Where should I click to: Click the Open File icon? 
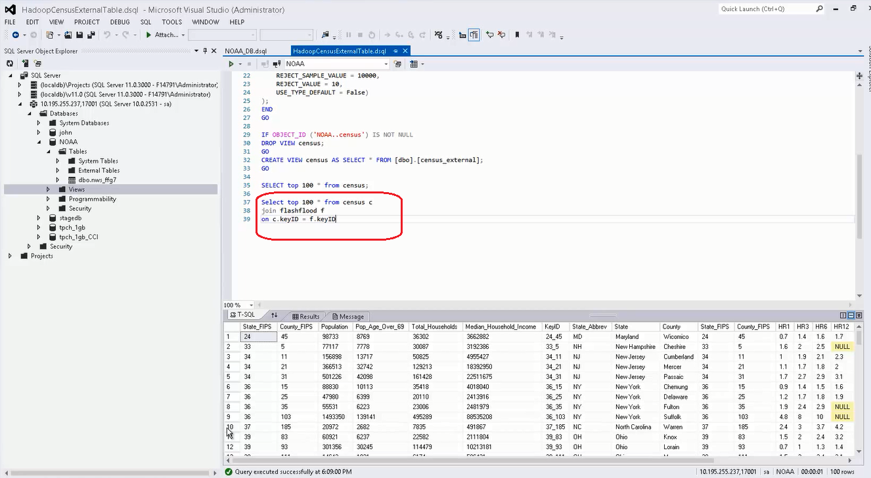click(68, 35)
